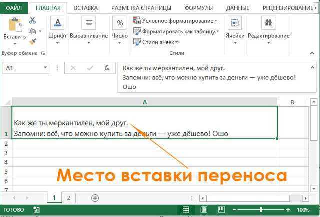The width and height of the screenshot is (320, 217).
Task: Expand the Выравнивание group dropdown arrow
Action: pyautogui.click(x=89, y=43)
